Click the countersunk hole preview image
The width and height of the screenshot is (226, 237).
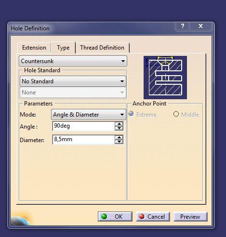tap(165, 78)
